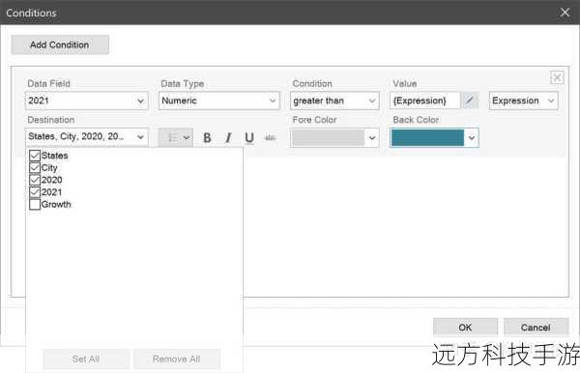This screenshot has width=580, height=373.
Task: Click the Conditions title bar text
Action: pos(31,13)
